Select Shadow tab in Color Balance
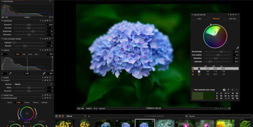Screen dimensions: 253x127 [x=27, y=103]
